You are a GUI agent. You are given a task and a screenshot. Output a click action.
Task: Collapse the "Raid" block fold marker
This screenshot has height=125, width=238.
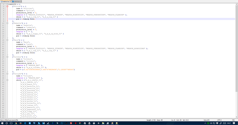[x=7, y=40]
